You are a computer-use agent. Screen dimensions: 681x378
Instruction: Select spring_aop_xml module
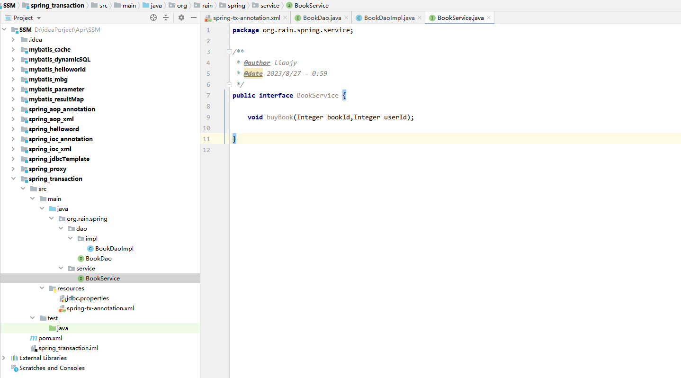51,119
